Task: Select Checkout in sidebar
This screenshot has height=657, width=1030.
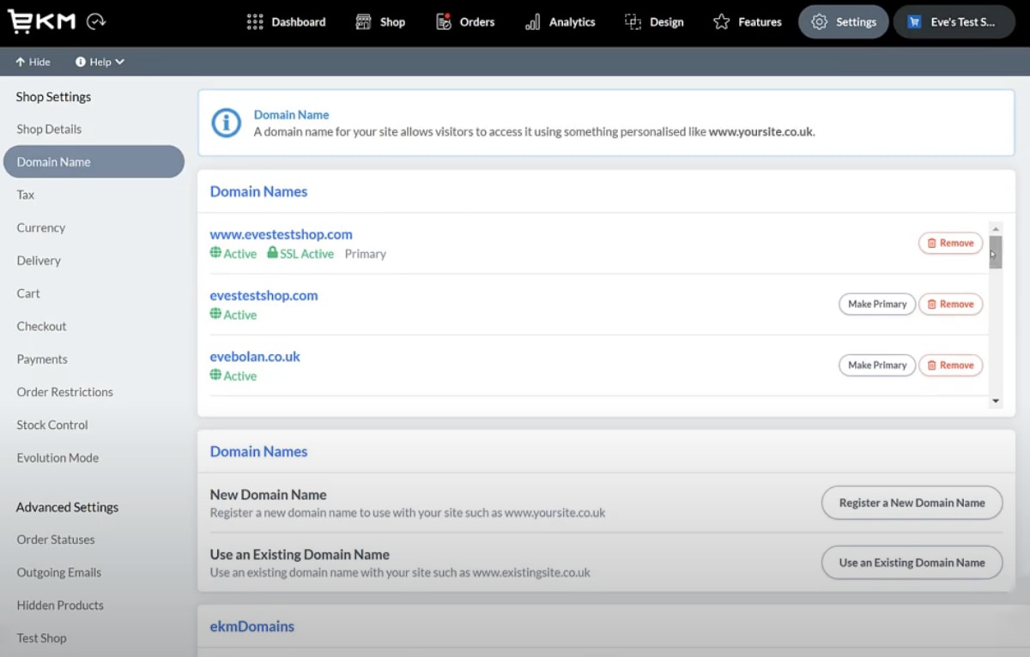Action: (41, 327)
